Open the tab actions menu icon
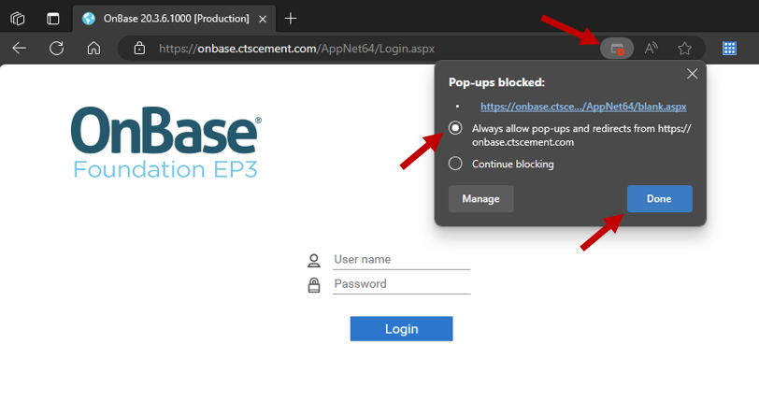 pos(52,19)
